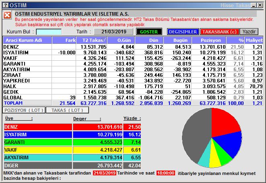Switch to the POZISYON ( LOT ) tab
266x183 pixels.
24,110
